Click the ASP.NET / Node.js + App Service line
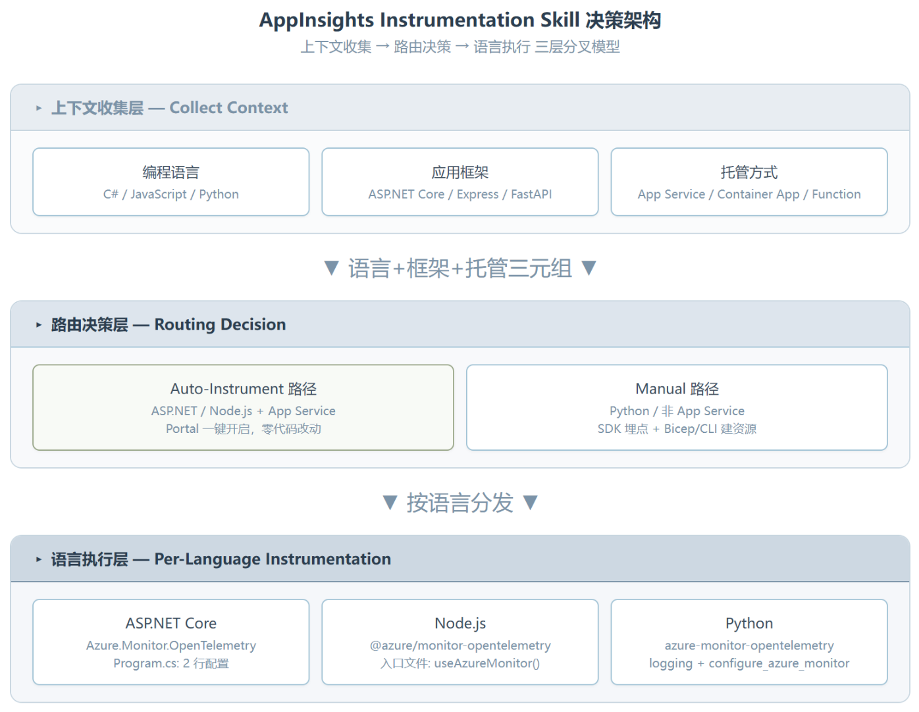This screenshot has width=919, height=712. point(244,411)
